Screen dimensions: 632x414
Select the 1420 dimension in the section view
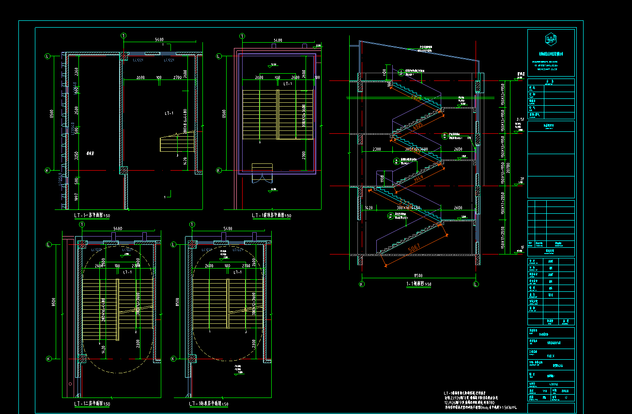pos(369,207)
